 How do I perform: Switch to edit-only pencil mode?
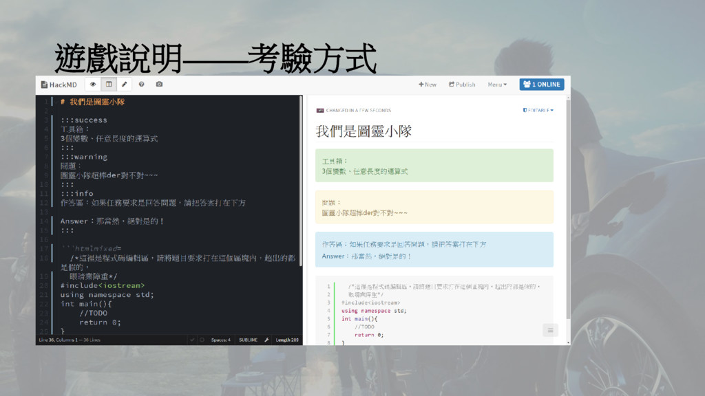124,85
